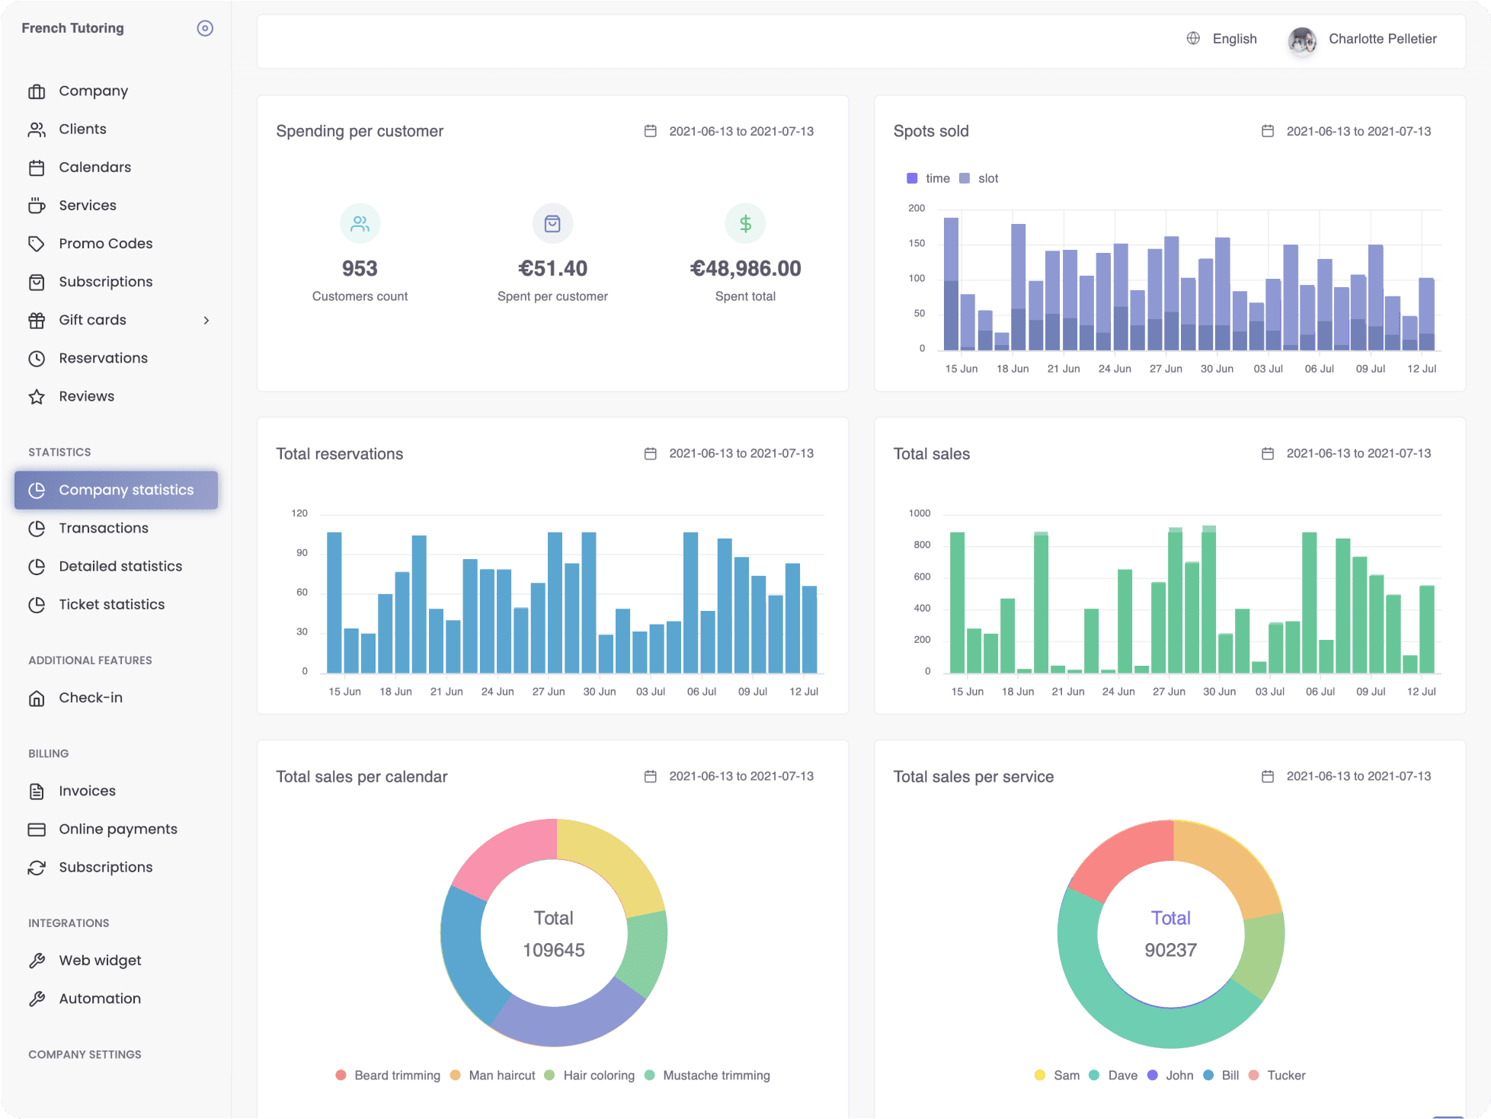The width and height of the screenshot is (1491, 1119).
Task: Click the Company briefcase icon
Action: pyautogui.click(x=37, y=91)
